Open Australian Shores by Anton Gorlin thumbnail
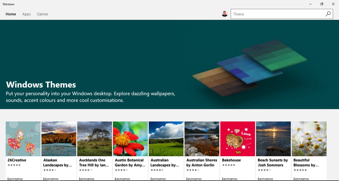The height and width of the screenshot is (181, 339). pos(202,139)
